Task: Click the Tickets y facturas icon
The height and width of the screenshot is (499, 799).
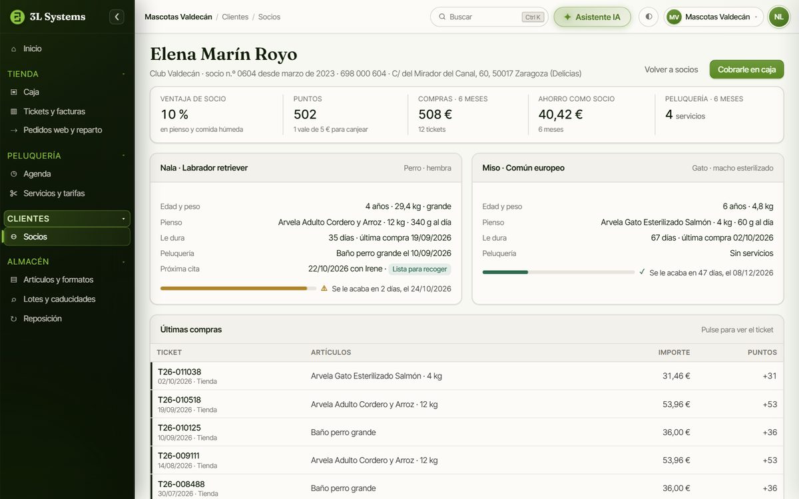Action: pyautogui.click(x=13, y=111)
